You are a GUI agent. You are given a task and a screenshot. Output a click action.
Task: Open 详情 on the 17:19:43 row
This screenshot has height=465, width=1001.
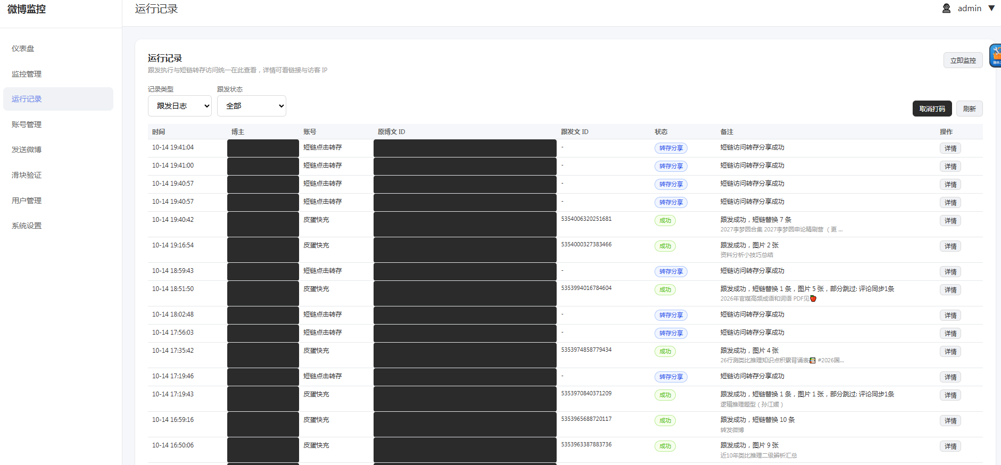click(950, 395)
